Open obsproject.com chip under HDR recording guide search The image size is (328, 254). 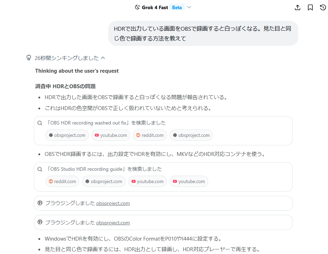coord(104,181)
